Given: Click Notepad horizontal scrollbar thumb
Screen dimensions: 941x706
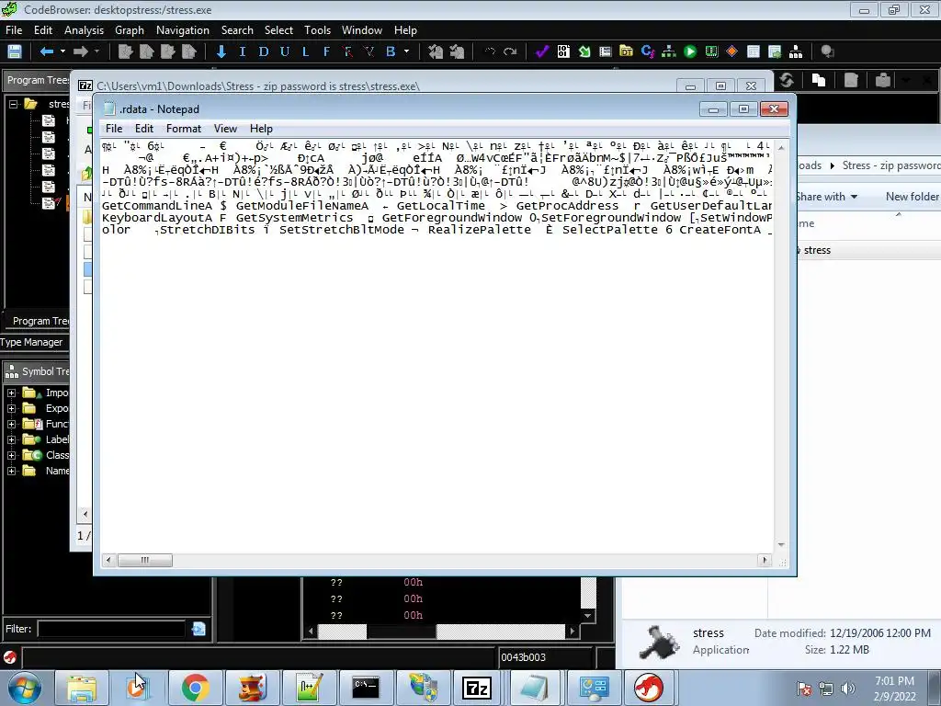Looking at the screenshot, I should click(x=145, y=560).
